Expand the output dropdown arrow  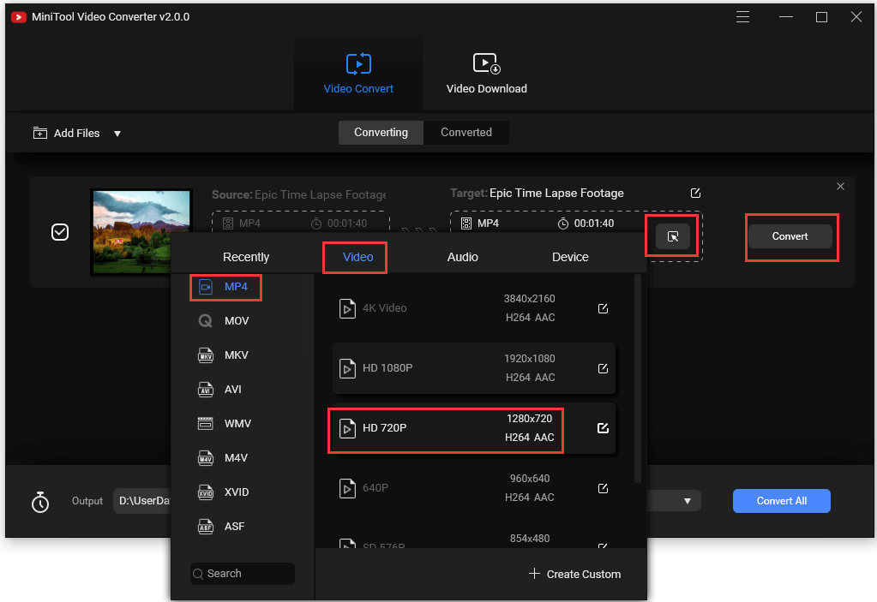(688, 501)
